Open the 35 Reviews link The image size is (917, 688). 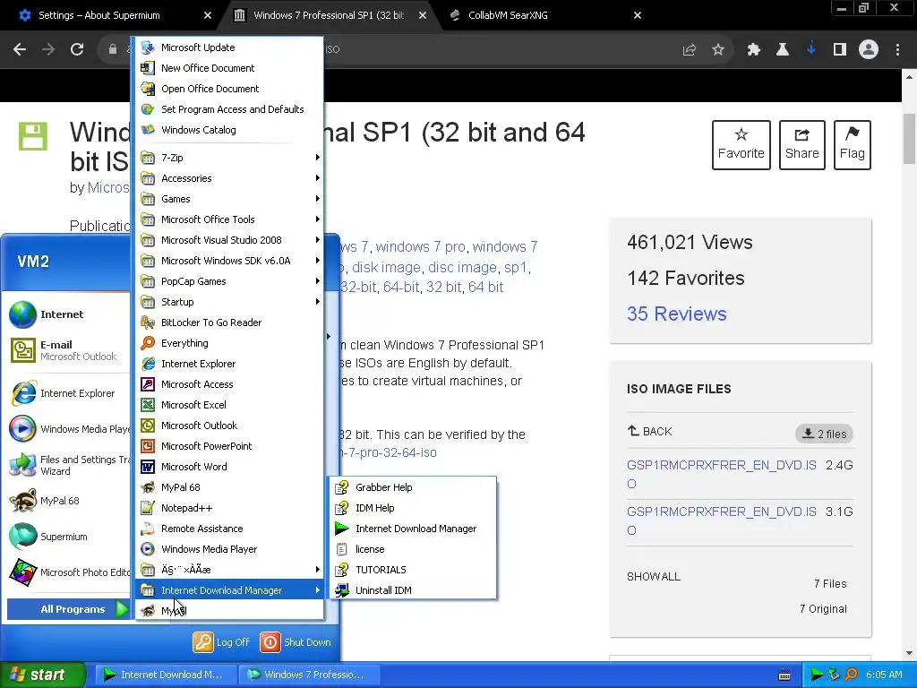(677, 314)
